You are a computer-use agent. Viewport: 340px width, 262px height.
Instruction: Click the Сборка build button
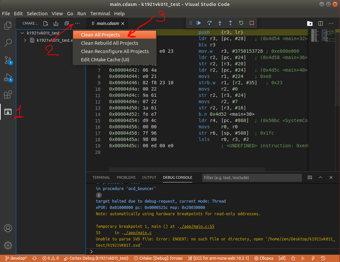[264, 258]
